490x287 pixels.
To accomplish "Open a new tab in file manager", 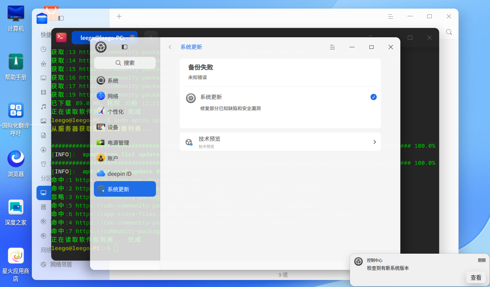I will coord(119,16).
